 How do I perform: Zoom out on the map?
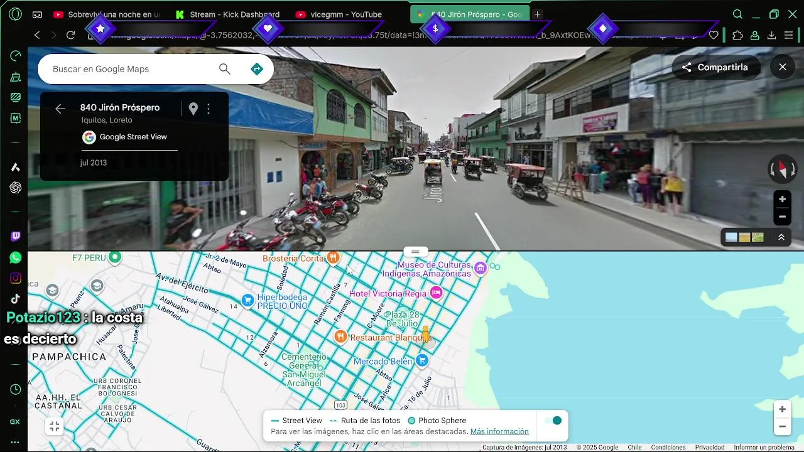click(782, 426)
